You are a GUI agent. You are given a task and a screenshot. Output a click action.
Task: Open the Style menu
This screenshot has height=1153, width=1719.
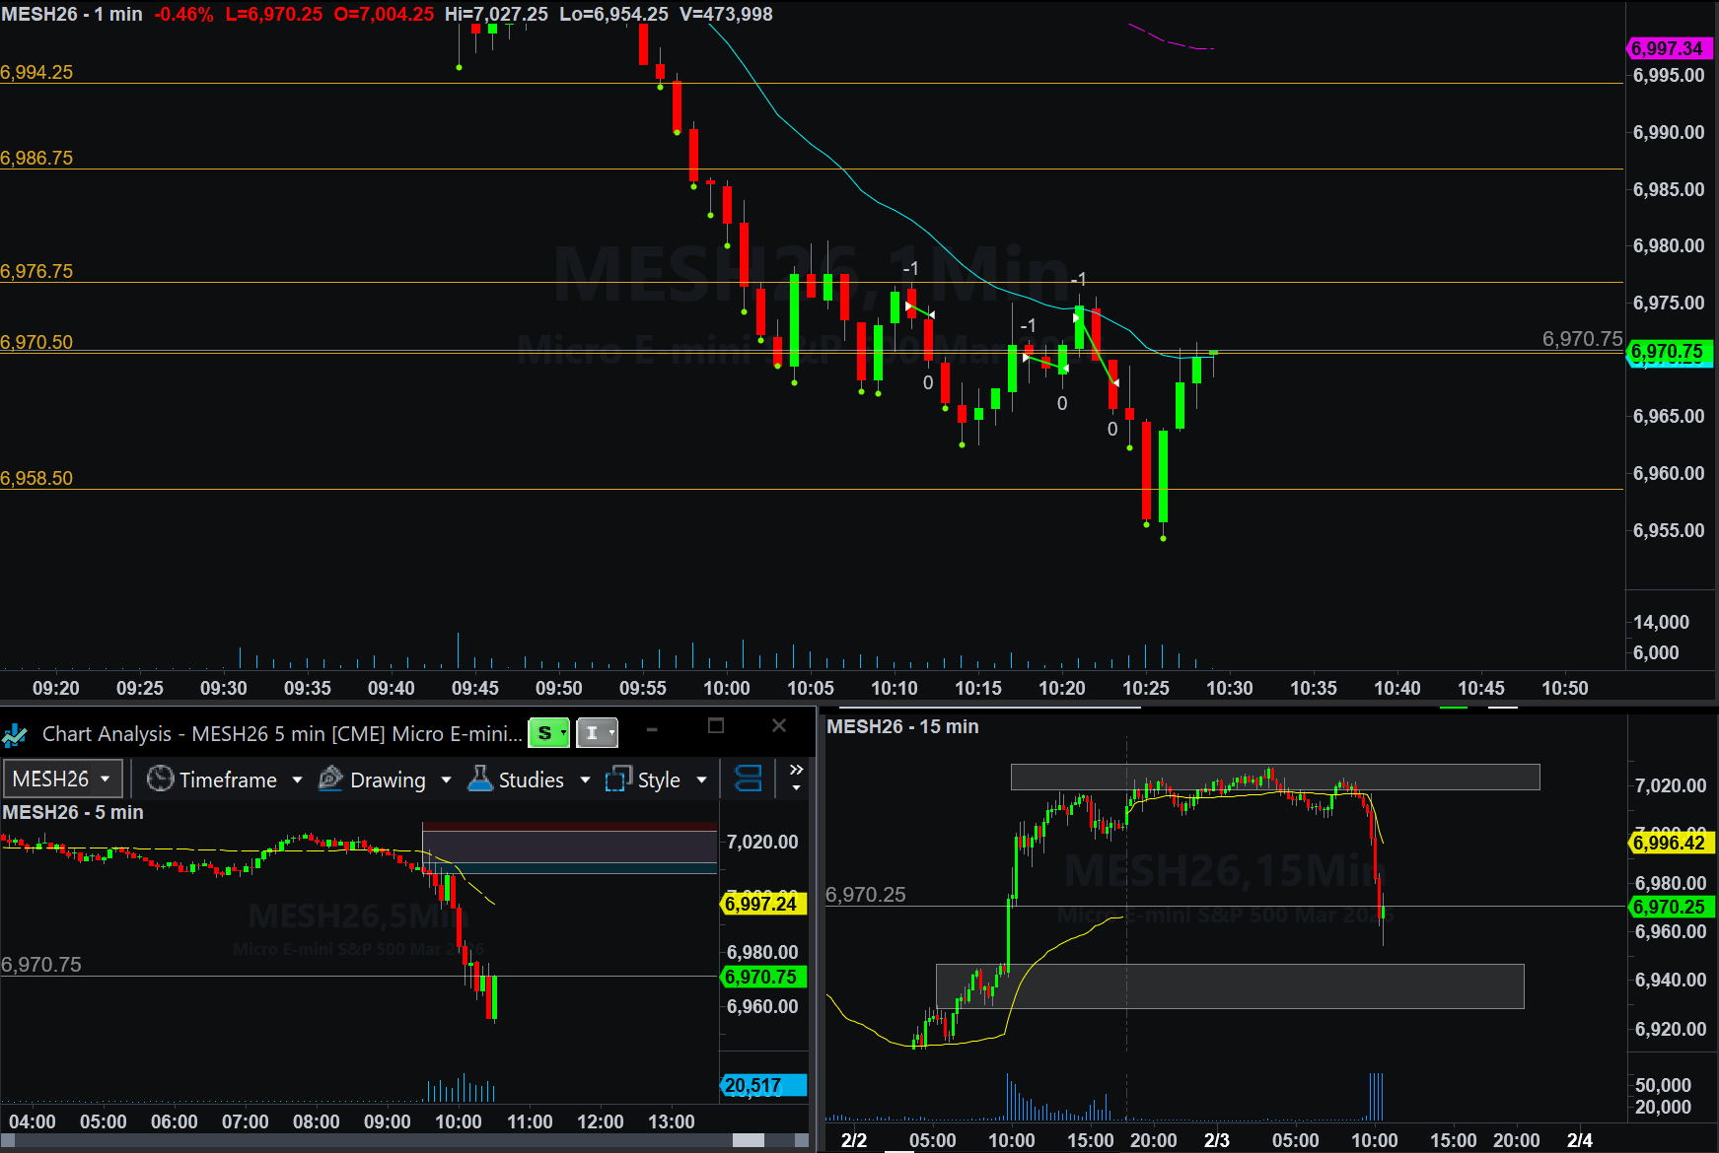(x=659, y=780)
